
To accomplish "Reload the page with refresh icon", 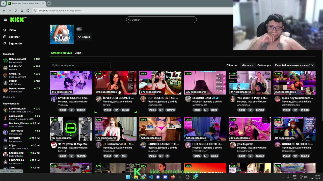I will point(16,11).
